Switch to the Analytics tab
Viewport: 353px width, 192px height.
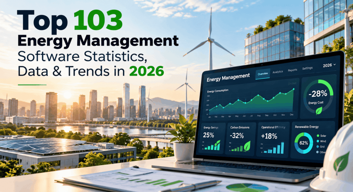[x=278, y=72]
